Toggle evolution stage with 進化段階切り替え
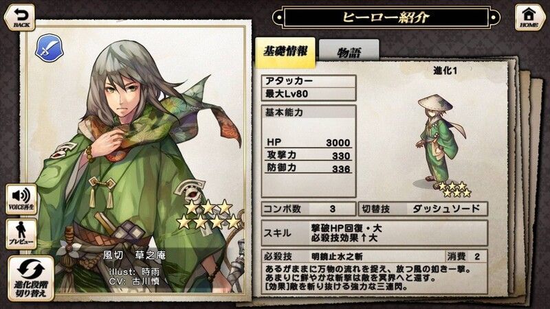The image size is (550, 309). pos(31,279)
